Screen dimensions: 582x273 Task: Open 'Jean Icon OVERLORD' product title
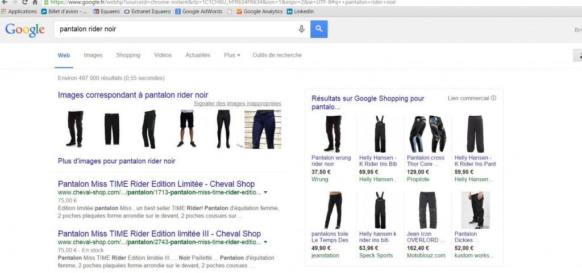426,237
